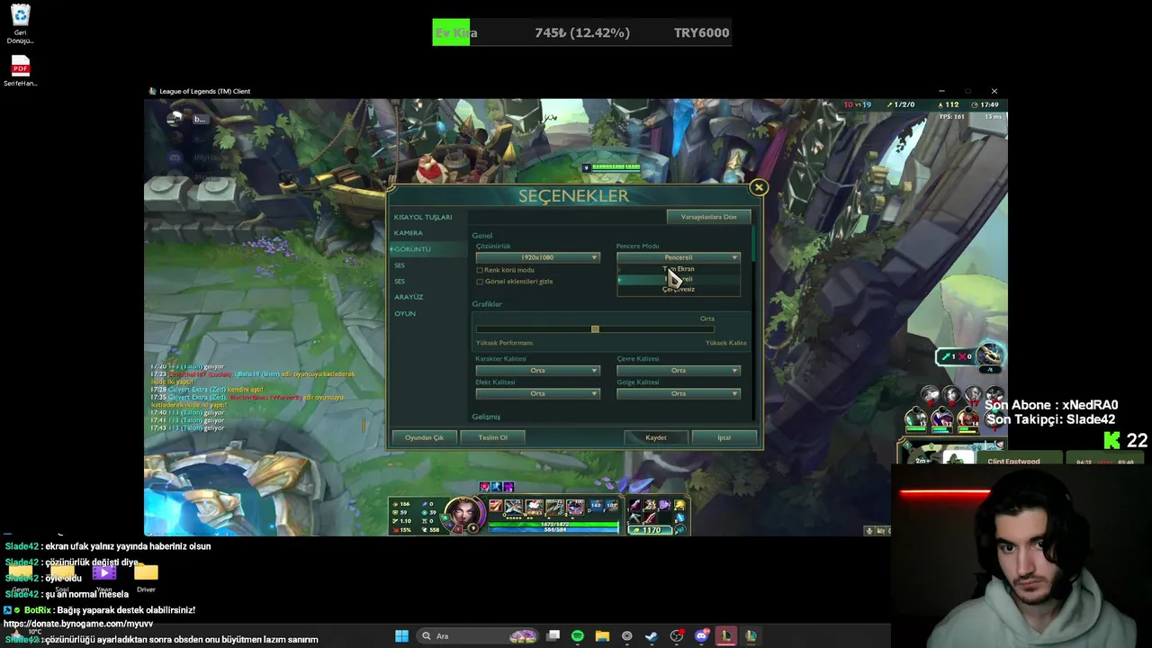The width and height of the screenshot is (1152, 648).
Task: Open the Gölge Kalitesi dropdown
Action: [679, 393]
